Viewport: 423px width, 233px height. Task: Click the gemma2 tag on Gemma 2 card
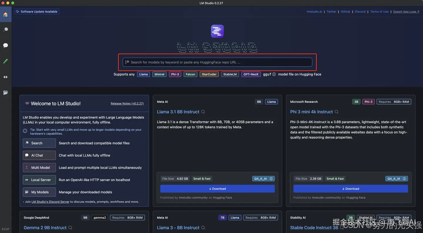100,218
